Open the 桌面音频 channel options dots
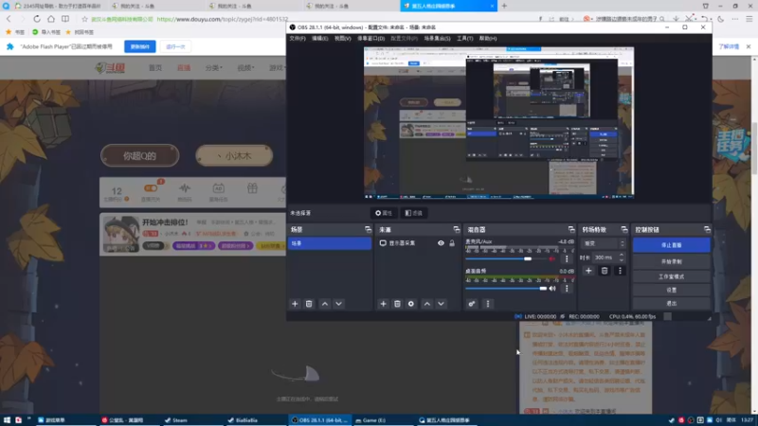 click(567, 289)
